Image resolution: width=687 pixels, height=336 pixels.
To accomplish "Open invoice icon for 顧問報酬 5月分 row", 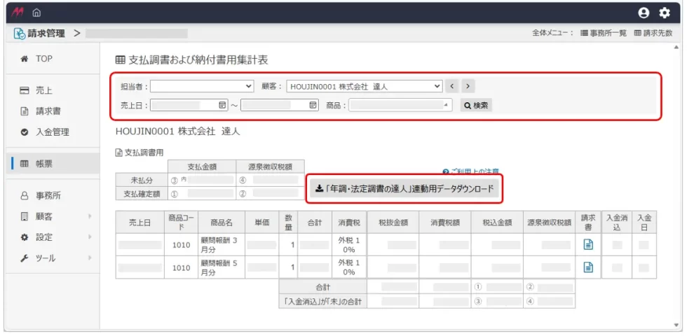I will coord(589,267).
